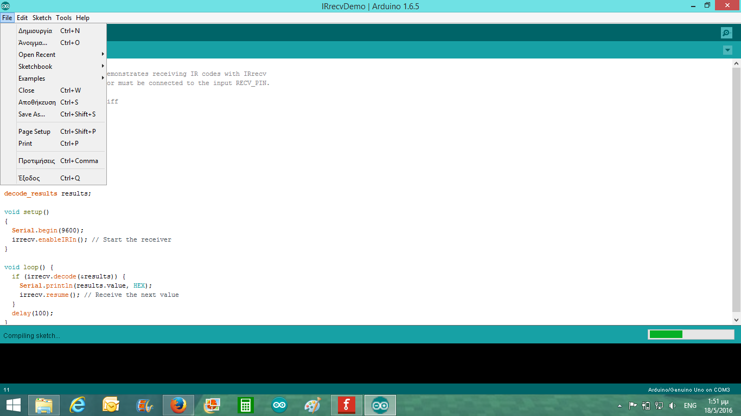Show hidden system tray icons

point(619,405)
